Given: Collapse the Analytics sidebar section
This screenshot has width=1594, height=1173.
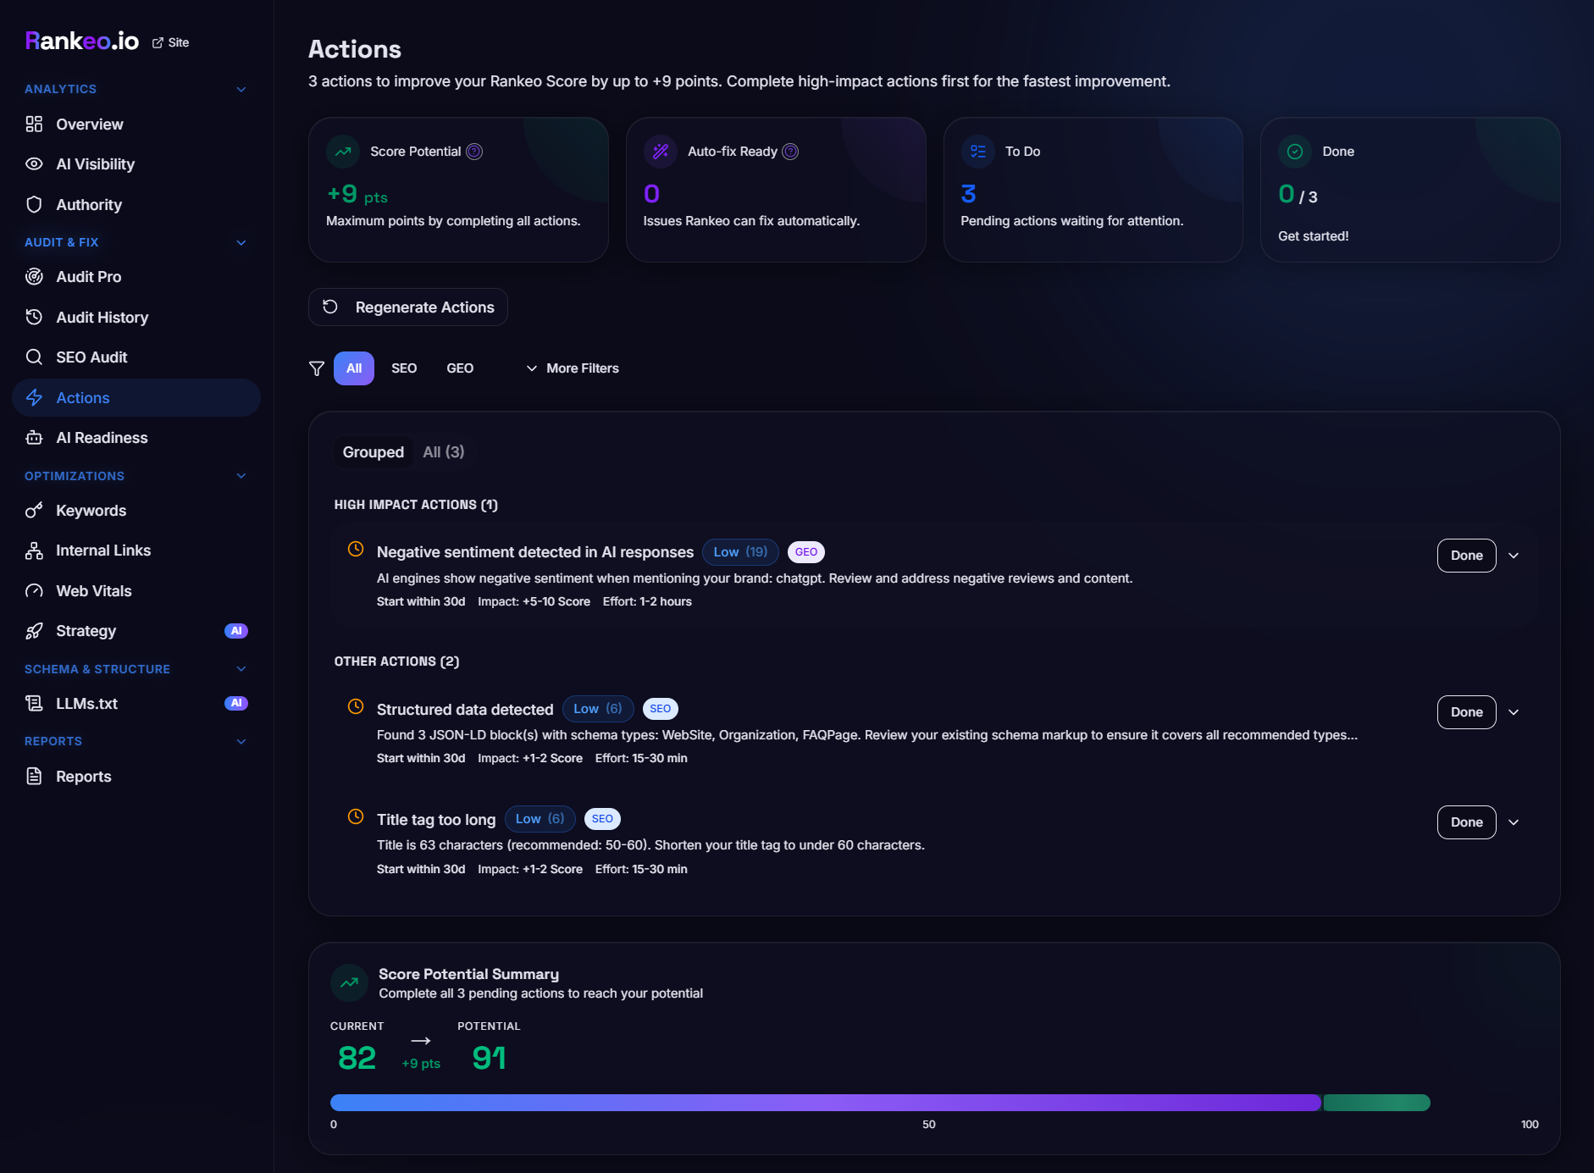Looking at the screenshot, I should tap(241, 89).
